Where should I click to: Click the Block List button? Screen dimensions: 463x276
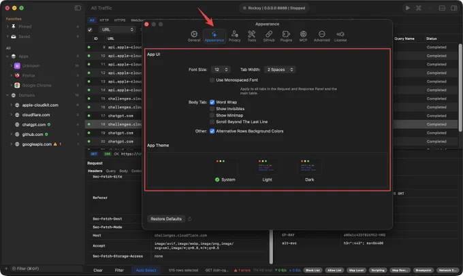coord(313,270)
